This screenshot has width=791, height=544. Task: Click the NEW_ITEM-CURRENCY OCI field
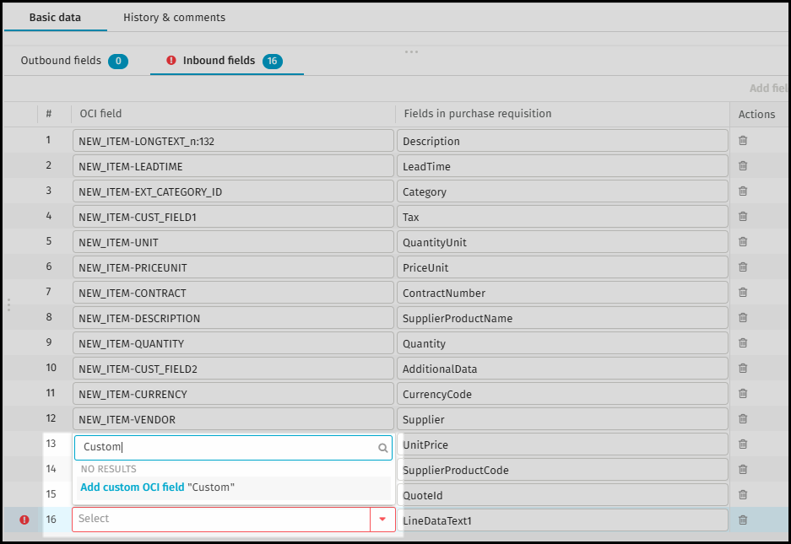pos(233,394)
